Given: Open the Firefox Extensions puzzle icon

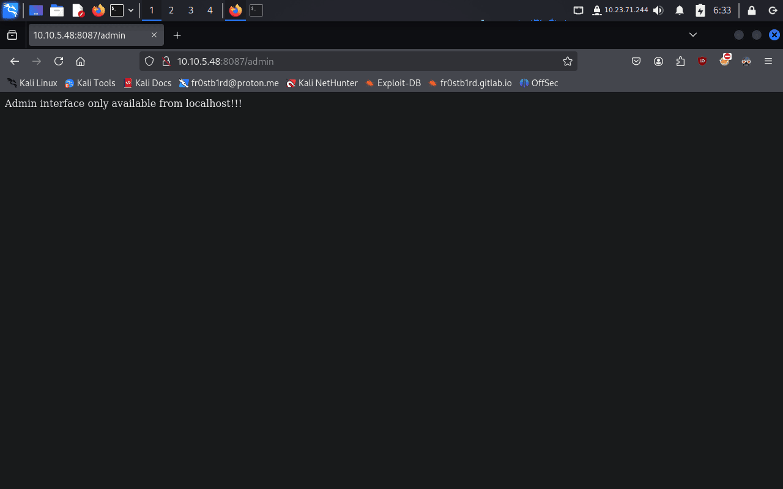Looking at the screenshot, I should pyautogui.click(x=680, y=61).
